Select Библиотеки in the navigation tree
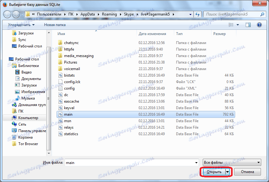 pos(25,65)
